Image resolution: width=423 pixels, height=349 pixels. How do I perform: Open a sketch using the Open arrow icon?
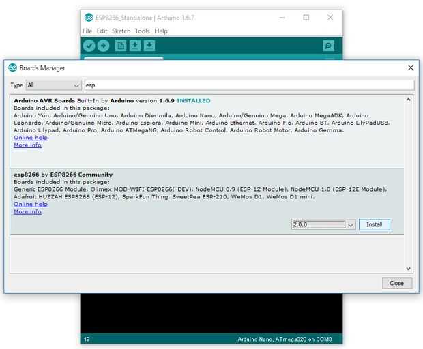[135, 46]
